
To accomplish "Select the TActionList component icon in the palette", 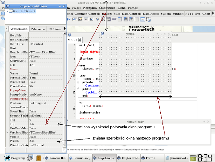I will coord(148,19).
